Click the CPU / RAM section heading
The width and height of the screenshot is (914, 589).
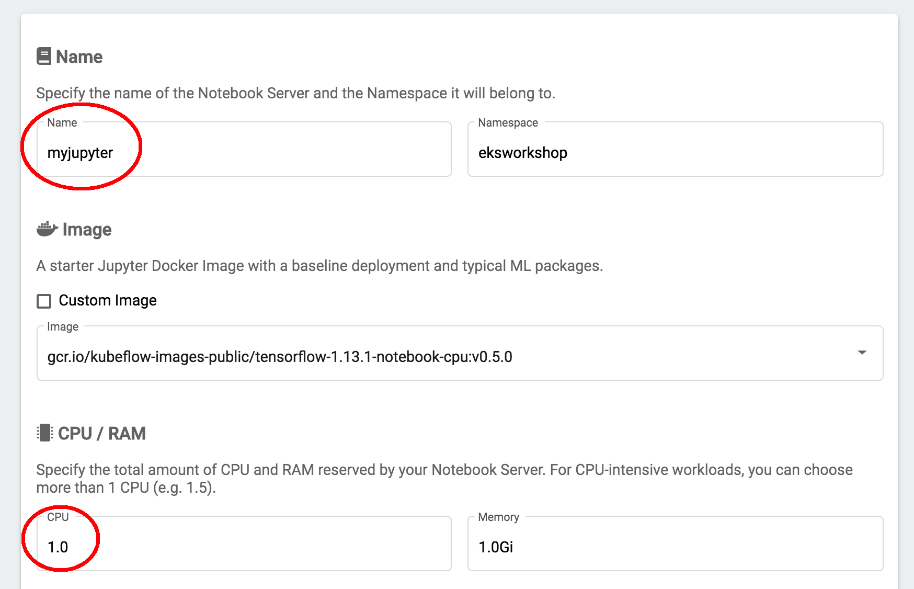(101, 434)
